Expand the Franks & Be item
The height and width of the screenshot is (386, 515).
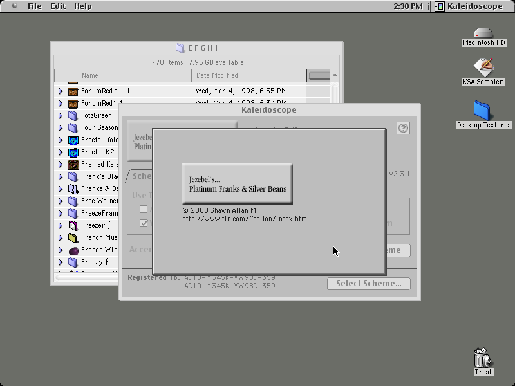point(61,188)
